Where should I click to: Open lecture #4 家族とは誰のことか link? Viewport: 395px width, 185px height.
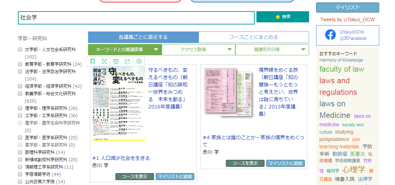(253, 141)
